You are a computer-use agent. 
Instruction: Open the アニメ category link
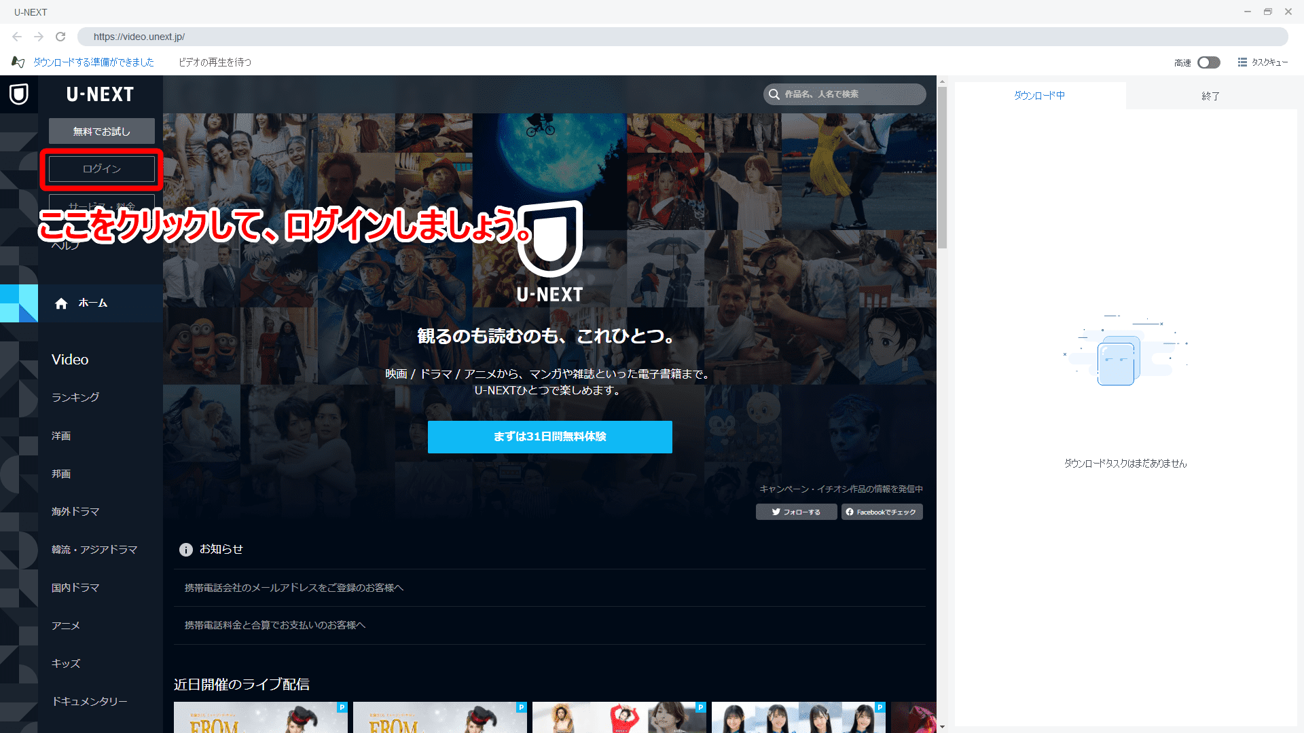tap(65, 625)
